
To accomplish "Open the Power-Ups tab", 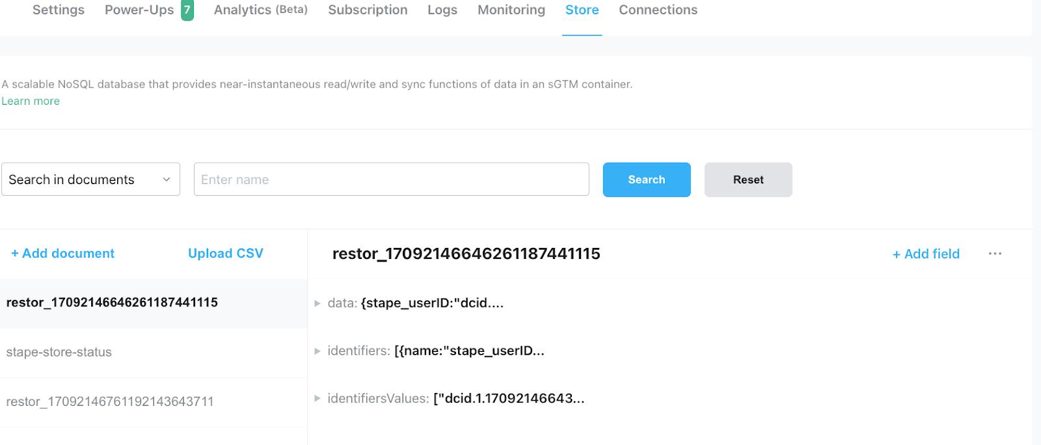I will 139,10.
